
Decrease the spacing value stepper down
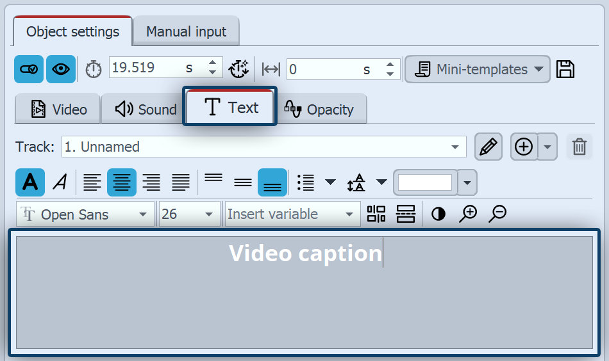(x=390, y=74)
